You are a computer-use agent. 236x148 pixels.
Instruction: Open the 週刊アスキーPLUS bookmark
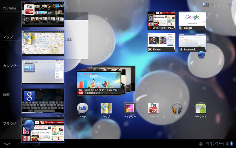tap(161, 21)
